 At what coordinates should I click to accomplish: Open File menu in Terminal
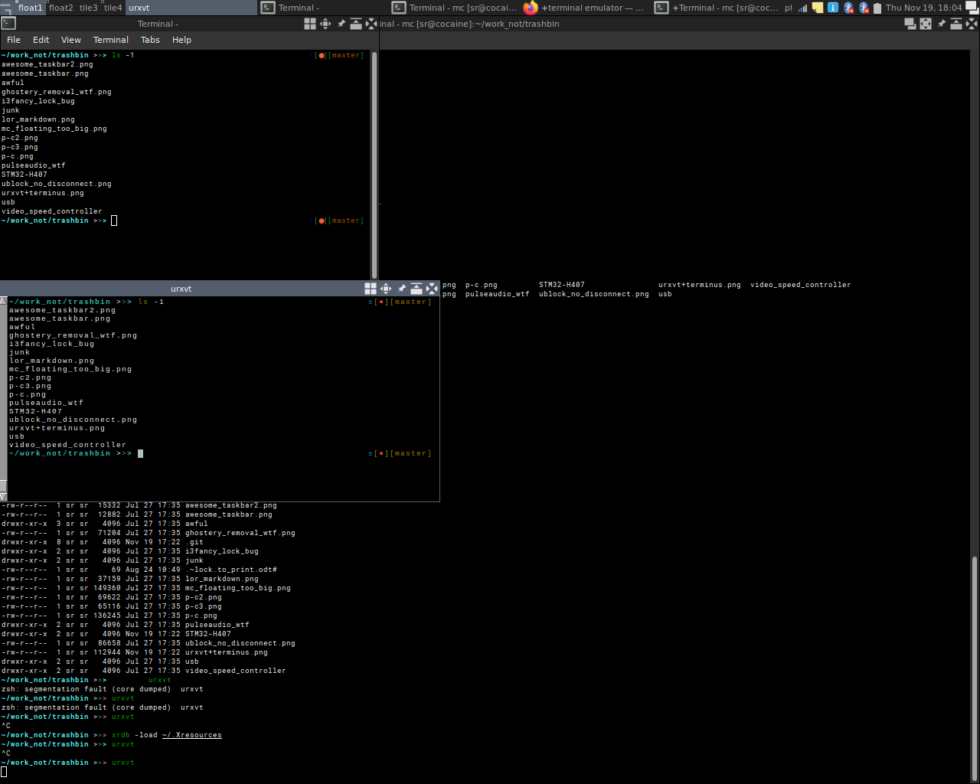click(x=14, y=40)
